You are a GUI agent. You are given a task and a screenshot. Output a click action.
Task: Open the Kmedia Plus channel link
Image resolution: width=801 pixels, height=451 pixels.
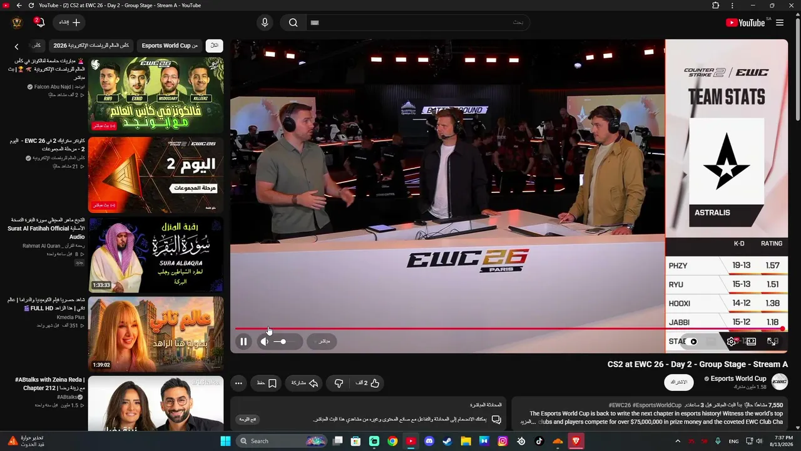pyautogui.click(x=71, y=318)
